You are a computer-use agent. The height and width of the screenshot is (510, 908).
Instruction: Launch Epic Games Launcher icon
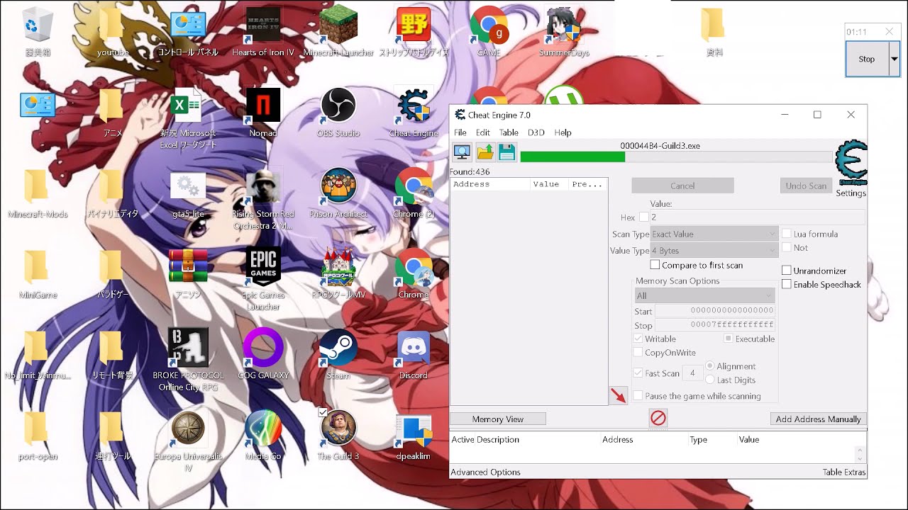(263, 279)
